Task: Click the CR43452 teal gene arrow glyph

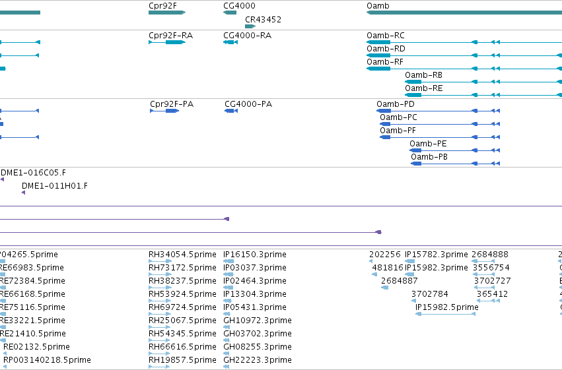Action: (x=250, y=26)
